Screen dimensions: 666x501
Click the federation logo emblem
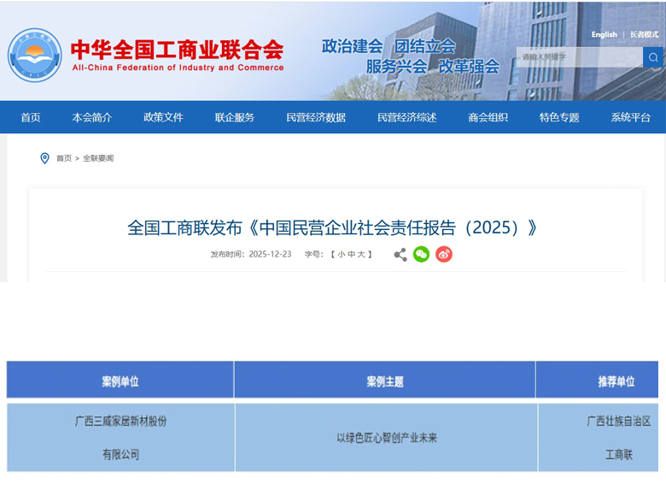point(35,55)
